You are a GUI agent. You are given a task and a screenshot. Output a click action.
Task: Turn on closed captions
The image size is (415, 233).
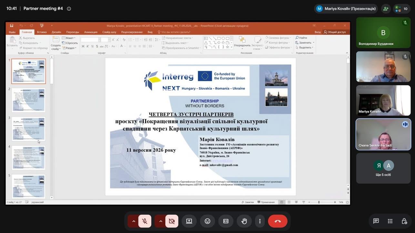click(226, 221)
